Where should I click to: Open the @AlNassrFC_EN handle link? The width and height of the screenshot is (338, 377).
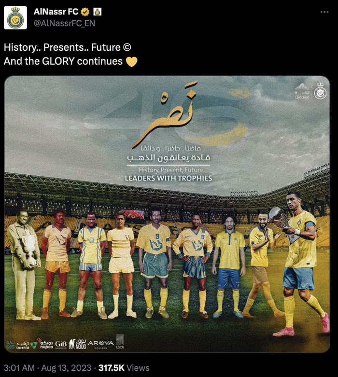click(x=64, y=23)
